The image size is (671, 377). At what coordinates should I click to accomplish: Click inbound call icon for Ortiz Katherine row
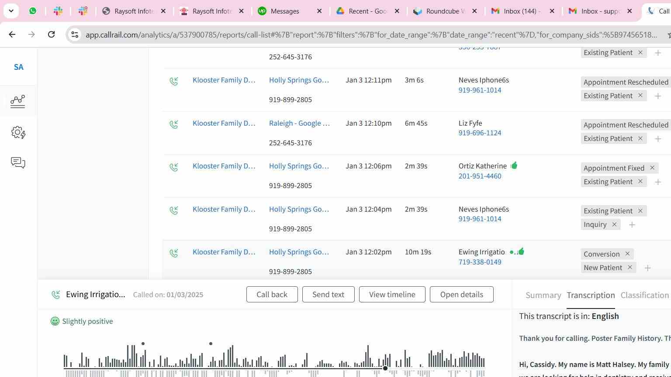pos(174,167)
